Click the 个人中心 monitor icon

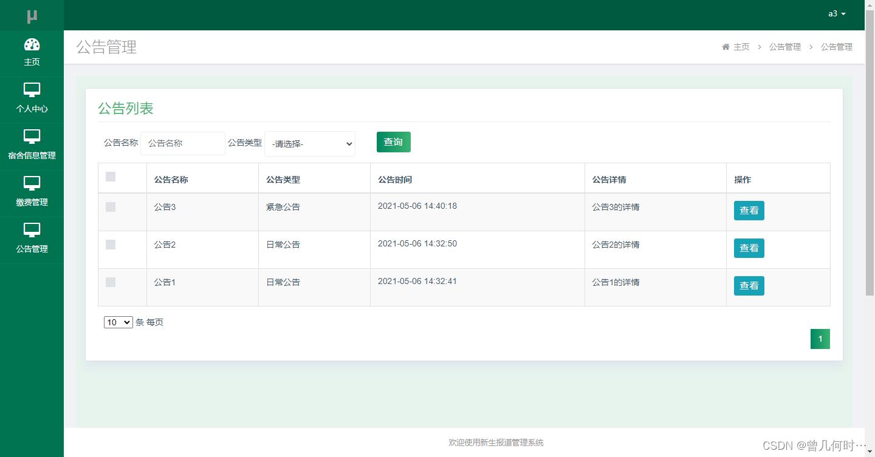[x=32, y=90]
